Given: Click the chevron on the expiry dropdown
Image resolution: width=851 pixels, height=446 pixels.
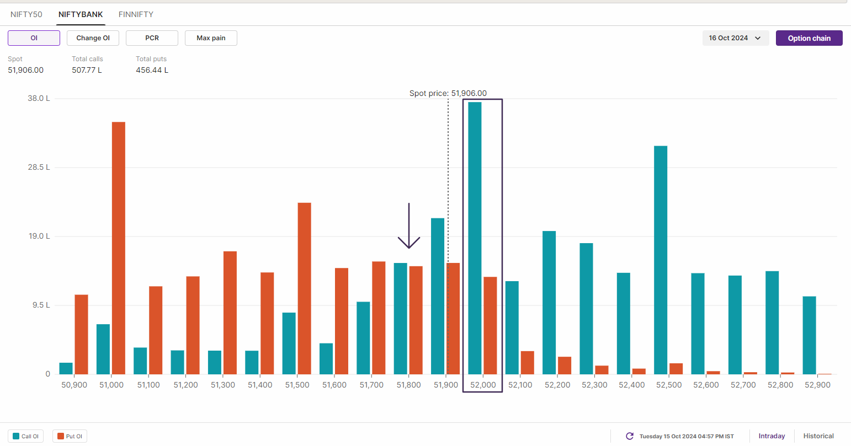Looking at the screenshot, I should coord(758,38).
